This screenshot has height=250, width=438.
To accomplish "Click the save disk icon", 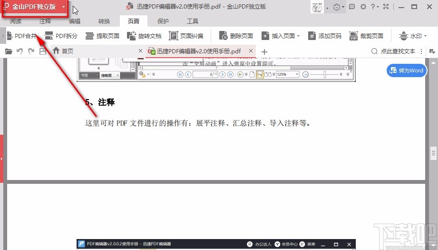I will point(42,51).
